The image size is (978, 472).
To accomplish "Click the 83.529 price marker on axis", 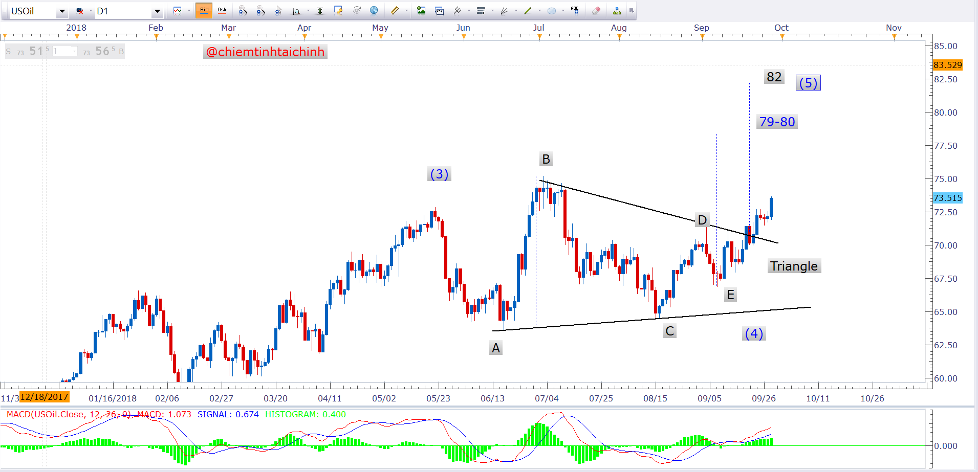I will coord(947,65).
